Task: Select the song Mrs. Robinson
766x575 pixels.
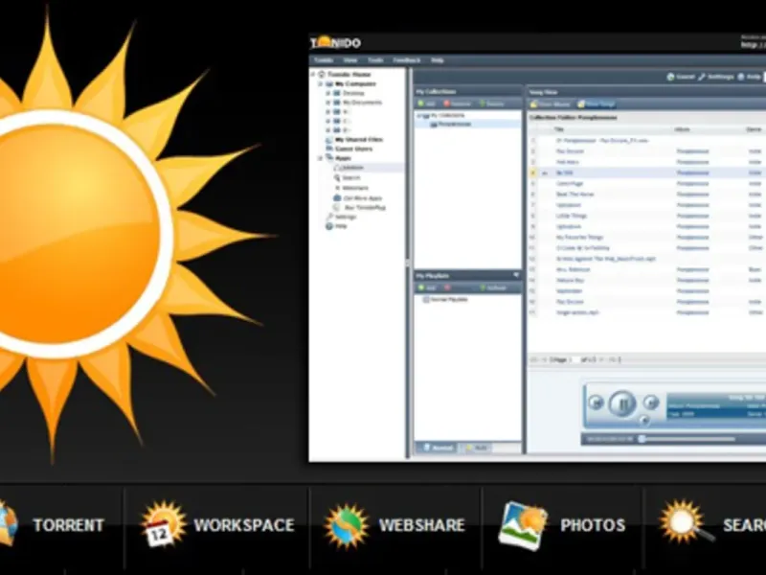Action: 574,269
